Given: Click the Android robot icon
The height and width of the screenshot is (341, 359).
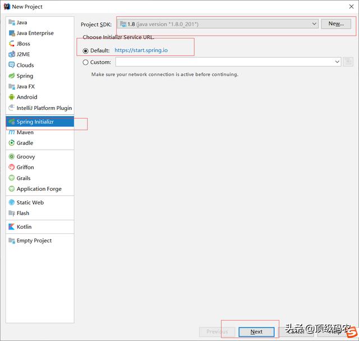Looking at the screenshot, I should click(x=12, y=97).
